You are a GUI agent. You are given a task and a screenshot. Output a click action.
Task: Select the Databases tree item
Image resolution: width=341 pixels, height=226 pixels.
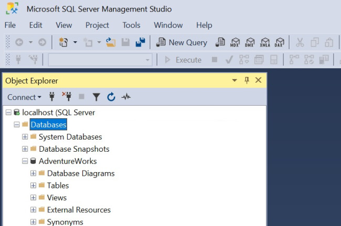pos(48,125)
